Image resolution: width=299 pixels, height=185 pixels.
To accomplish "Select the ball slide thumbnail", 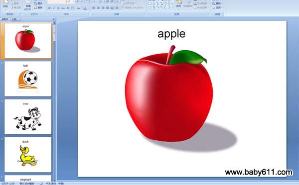I will [28, 79].
